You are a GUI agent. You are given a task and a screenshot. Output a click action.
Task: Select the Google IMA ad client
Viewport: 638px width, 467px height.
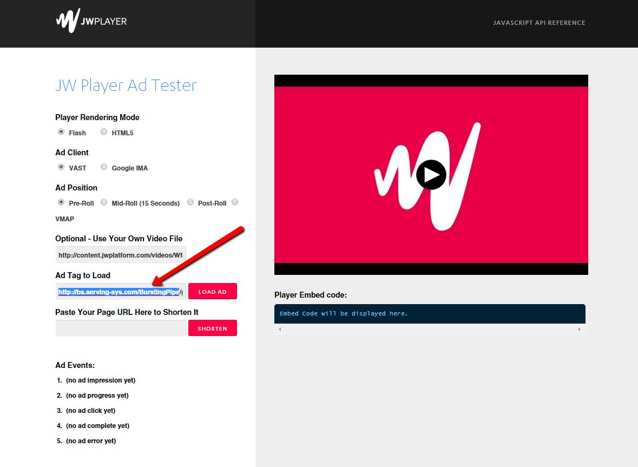click(x=103, y=167)
